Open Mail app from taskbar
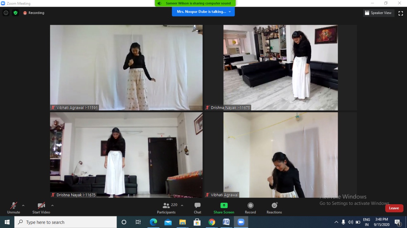This screenshot has height=228, width=407. click(x=168, y=222)
